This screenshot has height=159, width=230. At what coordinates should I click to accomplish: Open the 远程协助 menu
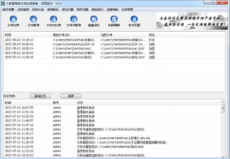point(112,10)
